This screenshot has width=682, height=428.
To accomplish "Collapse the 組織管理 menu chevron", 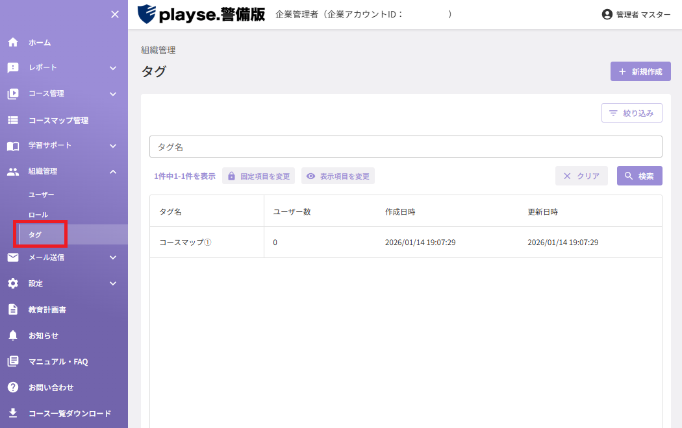I will click(x=113, y=172).
